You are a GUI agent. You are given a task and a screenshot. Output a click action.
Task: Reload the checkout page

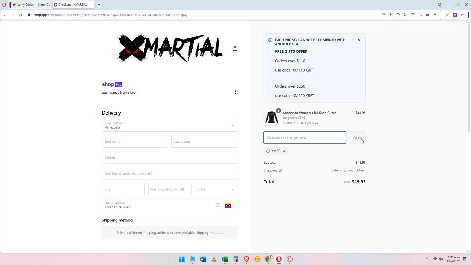21,15
